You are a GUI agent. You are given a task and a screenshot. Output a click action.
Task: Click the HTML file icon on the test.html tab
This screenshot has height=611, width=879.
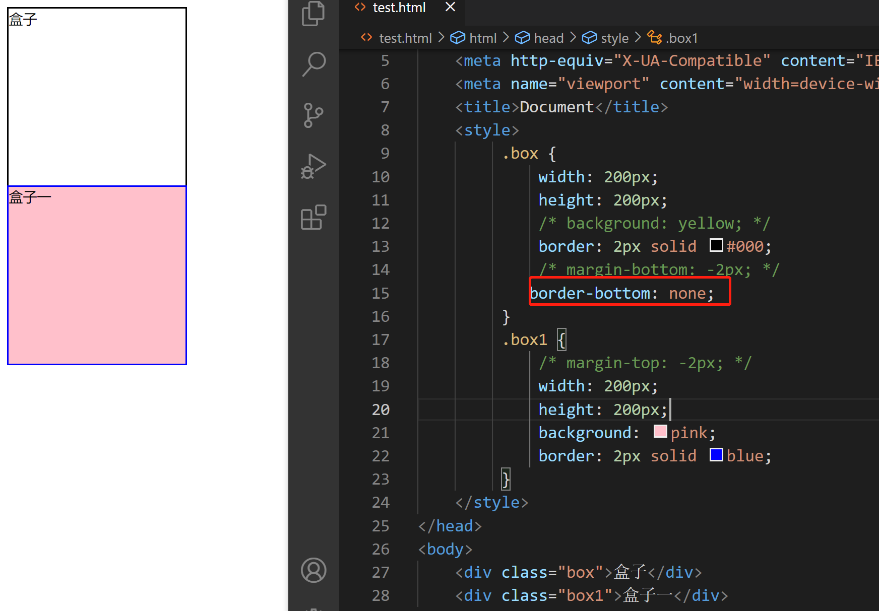[x=359, y=8]
